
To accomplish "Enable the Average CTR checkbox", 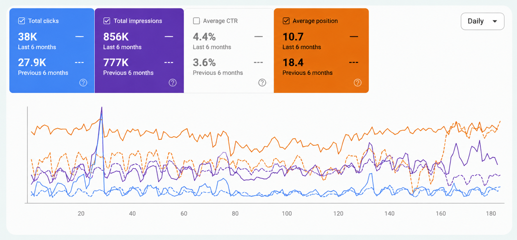I will point(196,21).
